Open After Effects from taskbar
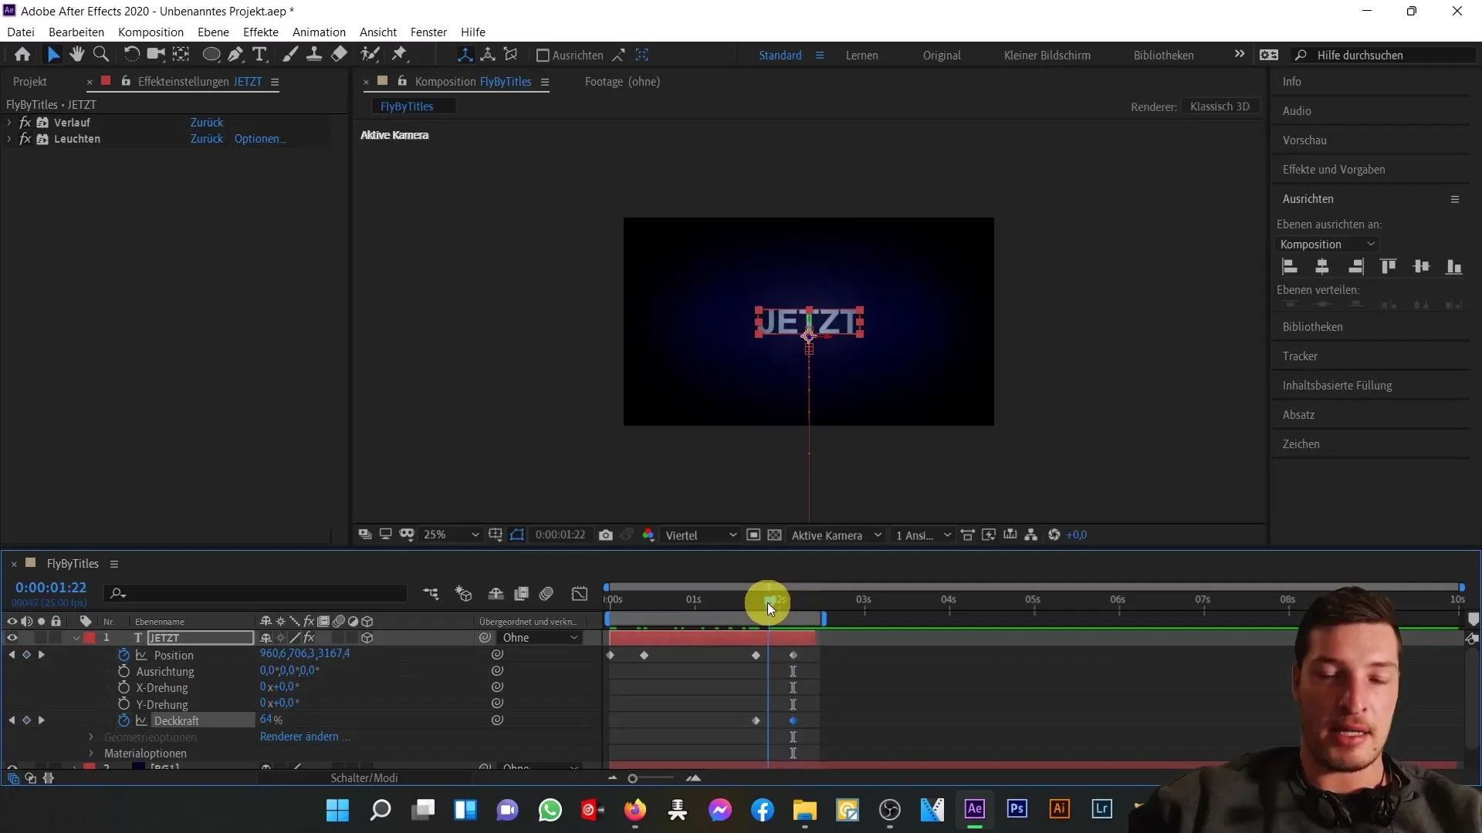 [975, 809]
